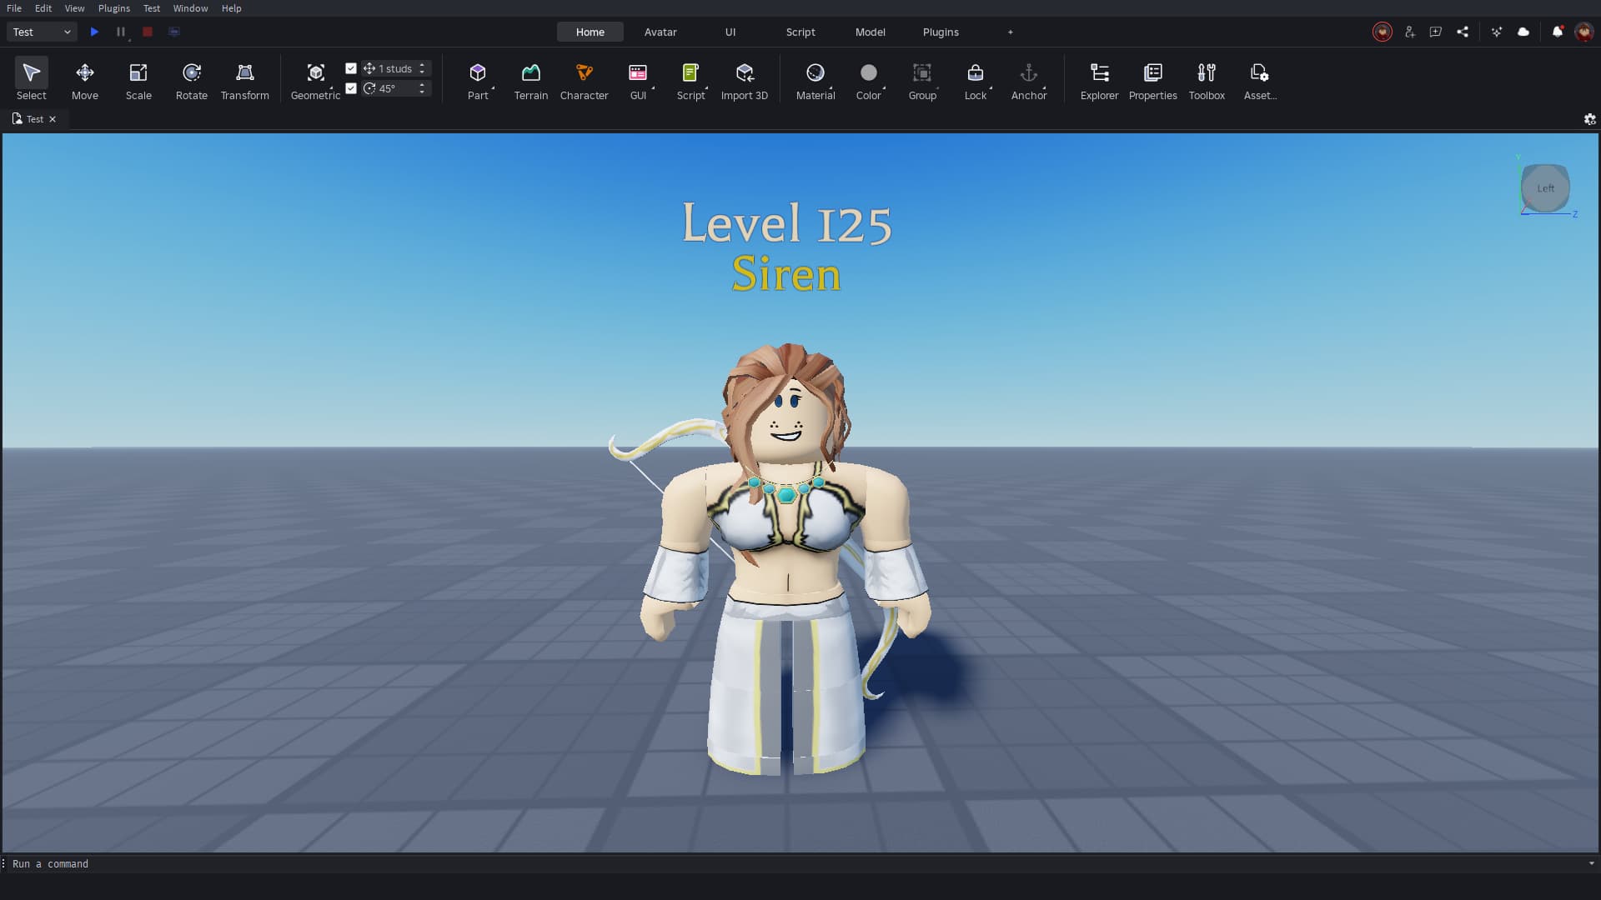Image resolution: width=1601 pixels, height=900 pixels.
Task: Open the Plugins menu in menu bar
Action: (113, 8)
